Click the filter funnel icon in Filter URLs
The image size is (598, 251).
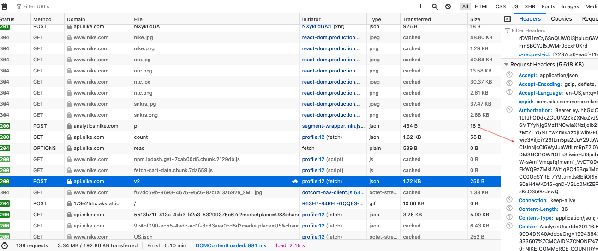point(19,7)
